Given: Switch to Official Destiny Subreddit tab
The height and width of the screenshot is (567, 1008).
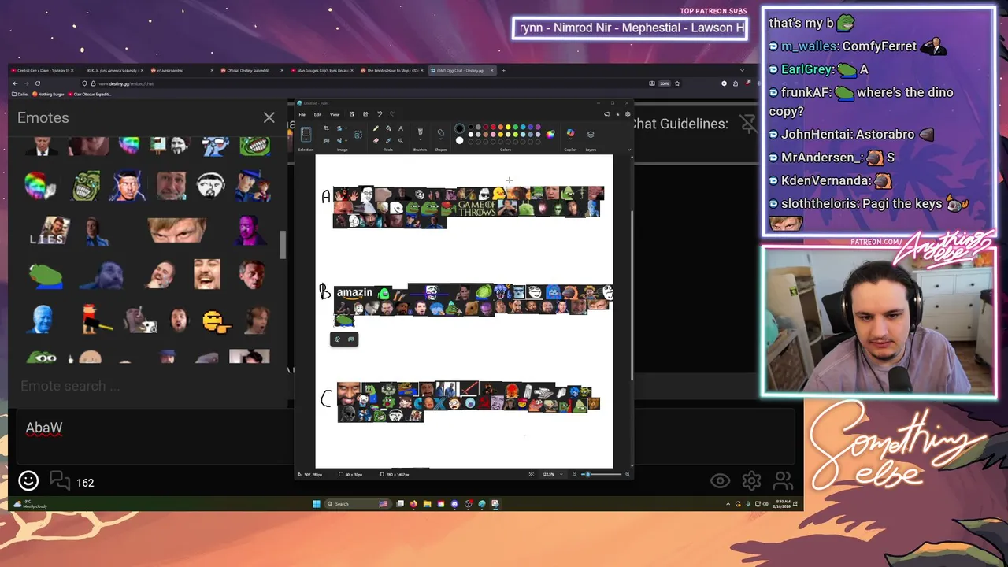Looking at the screenshot, I should point(247,70).
